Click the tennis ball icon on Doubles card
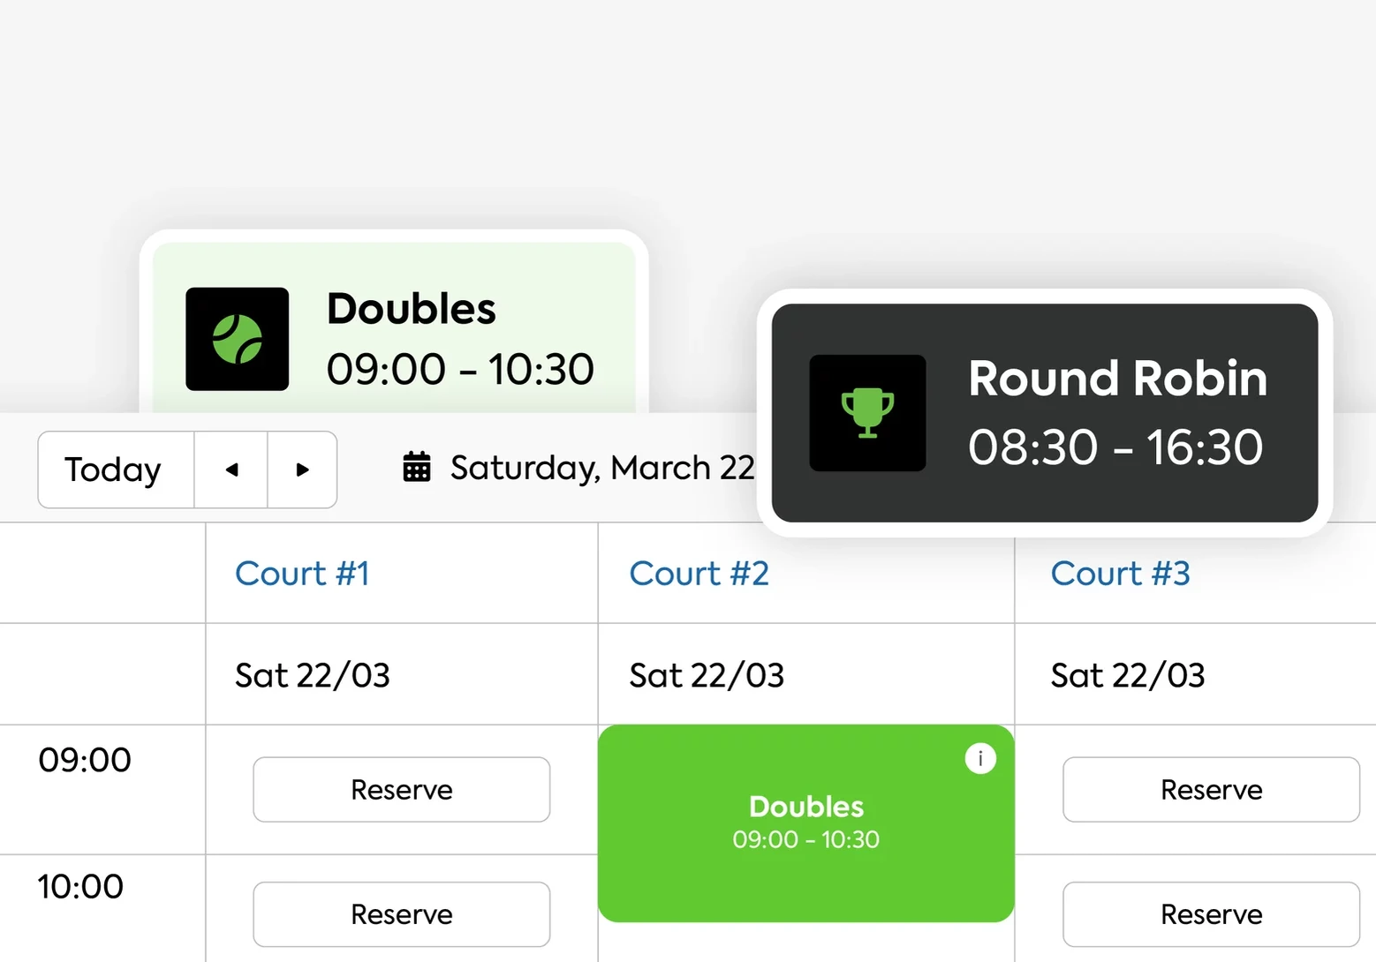The height and width of the screenshot is (962, 1376). 236,340
